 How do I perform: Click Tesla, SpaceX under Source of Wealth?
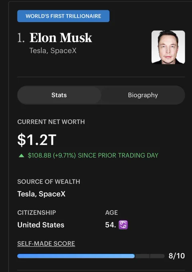point(42,194)
